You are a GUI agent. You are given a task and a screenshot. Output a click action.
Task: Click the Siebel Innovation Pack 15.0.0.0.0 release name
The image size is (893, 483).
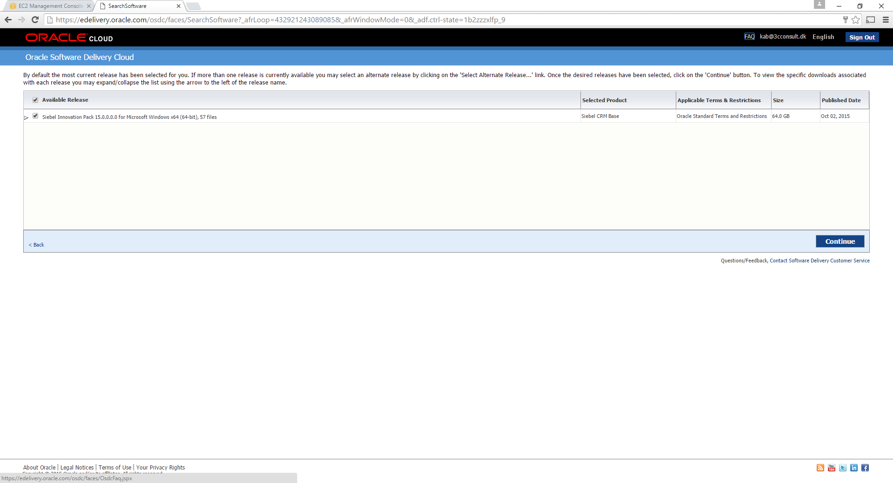(129, 117)
